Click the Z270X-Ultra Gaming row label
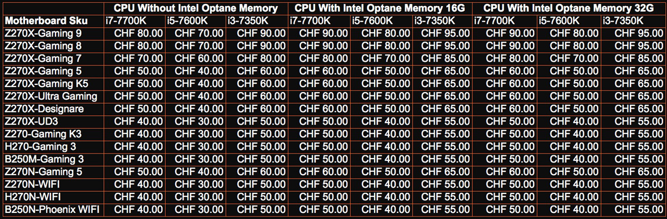 [x=51, y=96]
